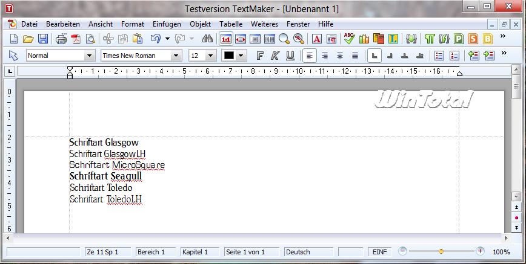Open search with the binoculars icon
The image size is (526, 264).
(x=208, y=39)
